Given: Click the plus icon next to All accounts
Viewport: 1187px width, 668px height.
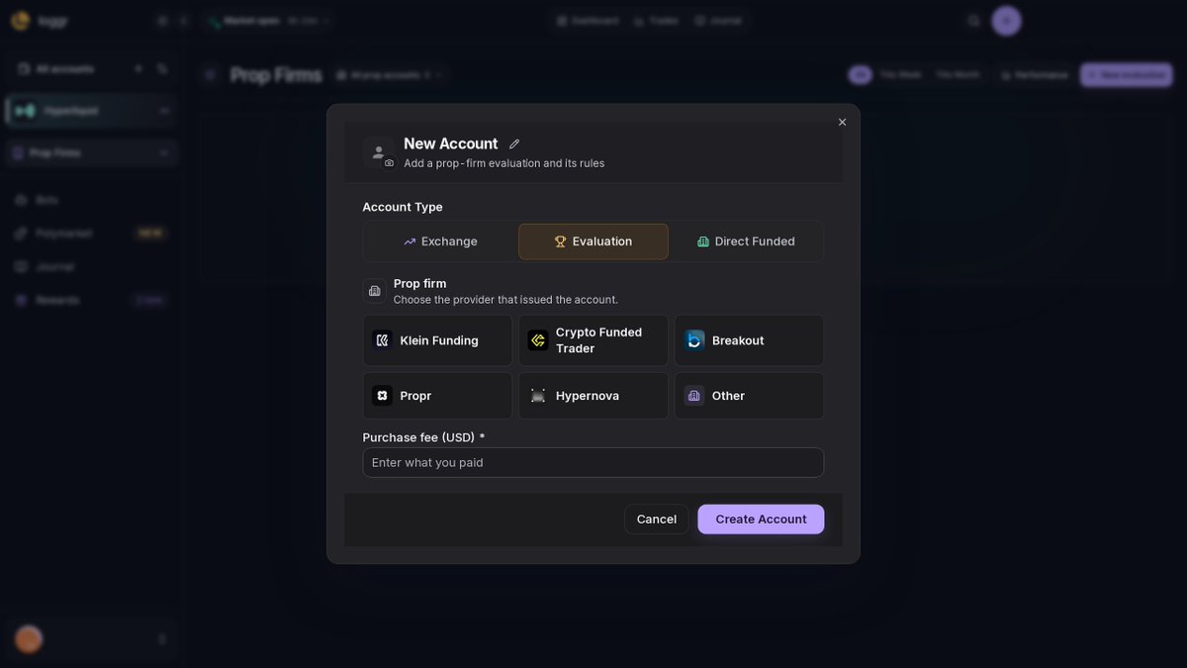Looking at the screenshot, I should click(138, 68).
